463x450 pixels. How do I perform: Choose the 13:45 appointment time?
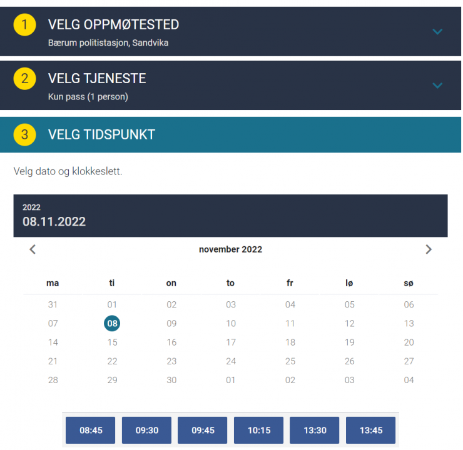coord(370,430)
